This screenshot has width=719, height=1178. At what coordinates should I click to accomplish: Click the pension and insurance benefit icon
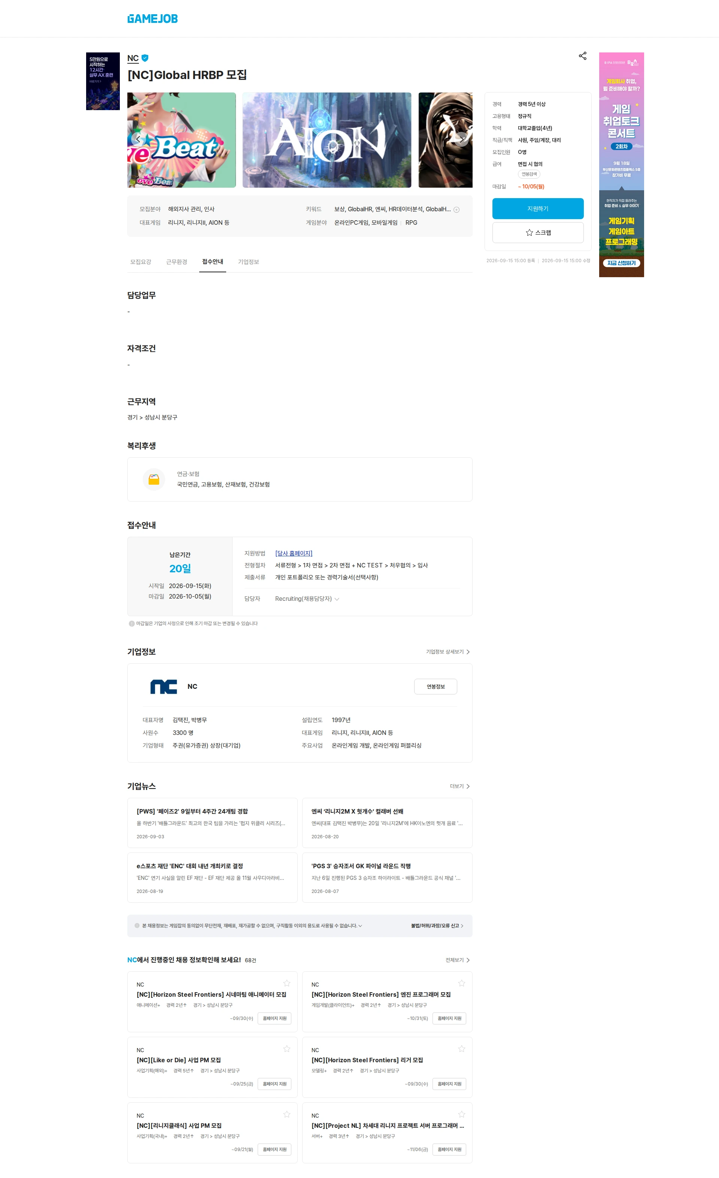154,479
